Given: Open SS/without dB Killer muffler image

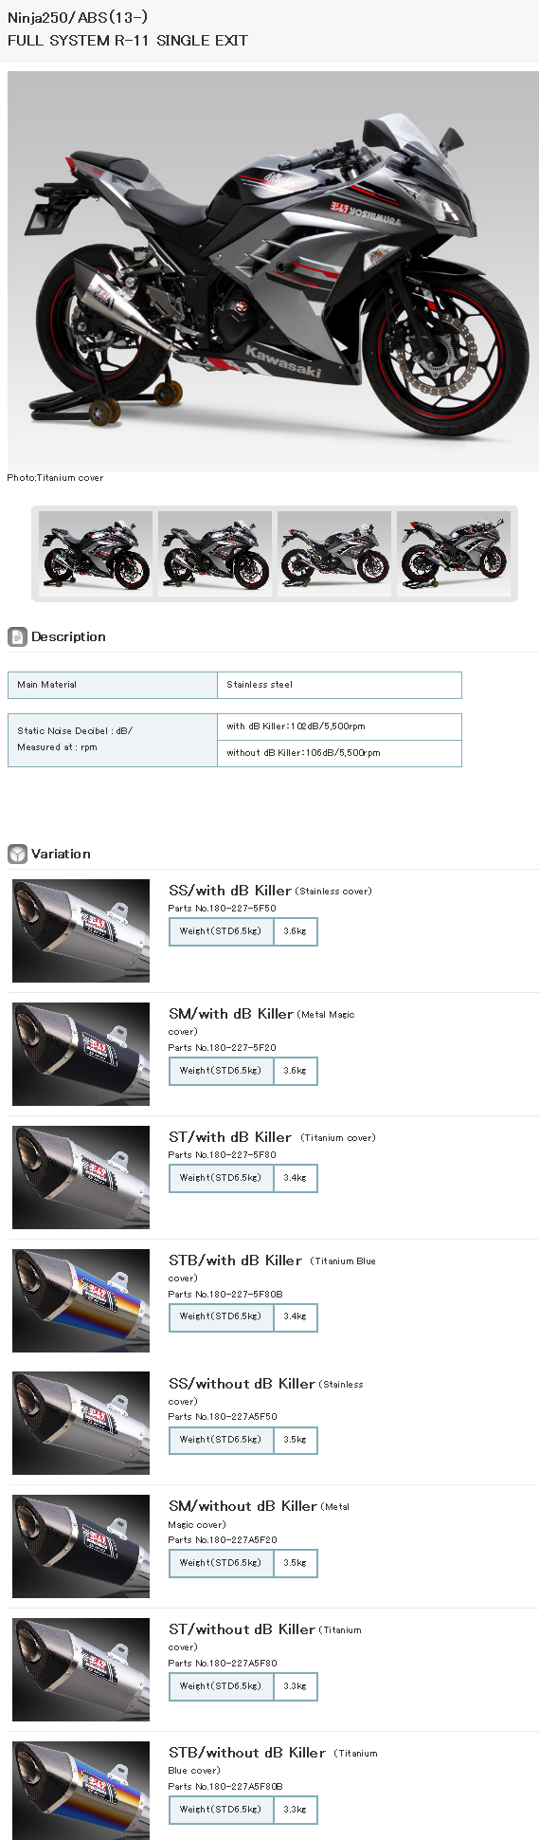Looking at the screenshot, I should [81, 1423].
